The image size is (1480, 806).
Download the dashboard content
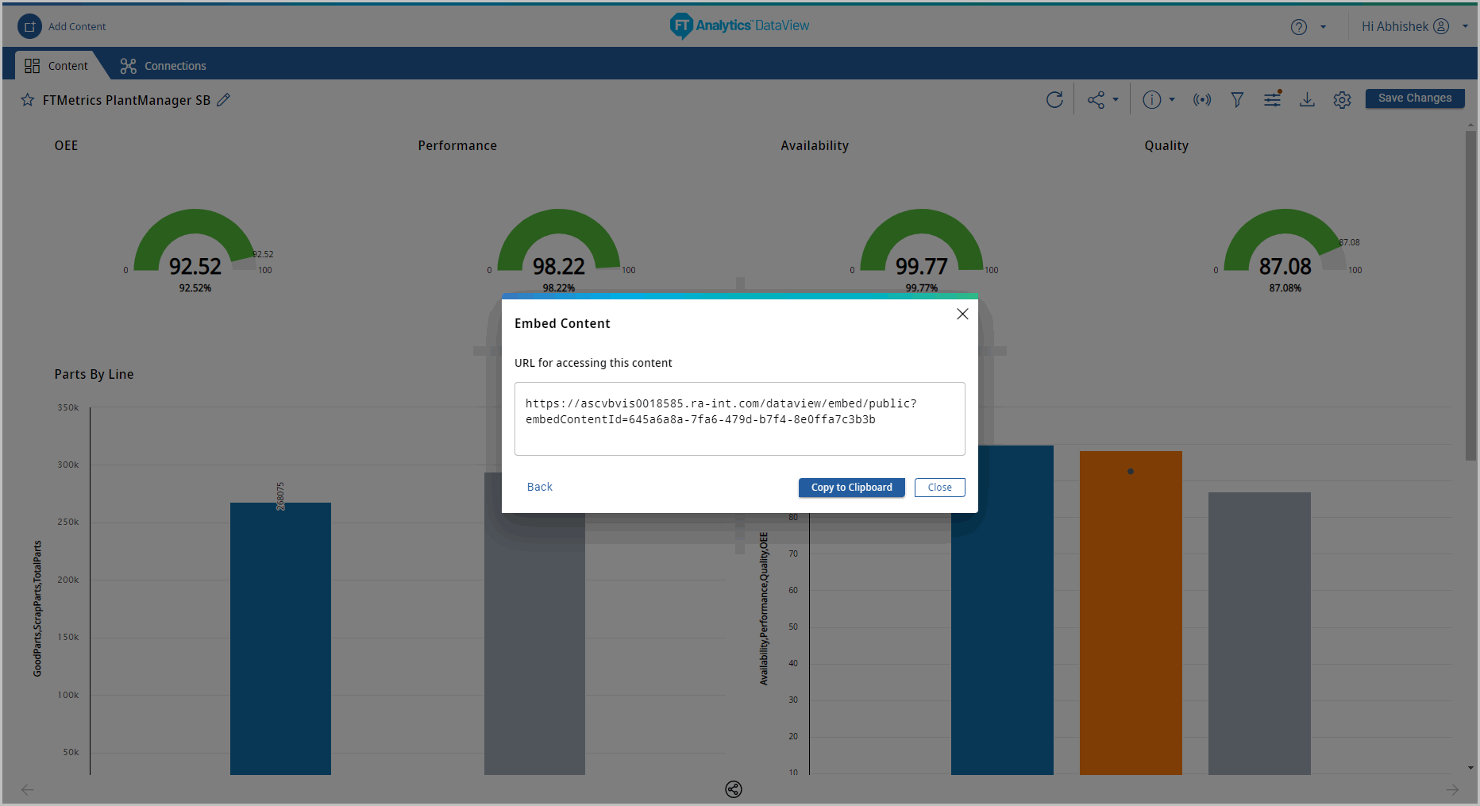(1307, 99)
